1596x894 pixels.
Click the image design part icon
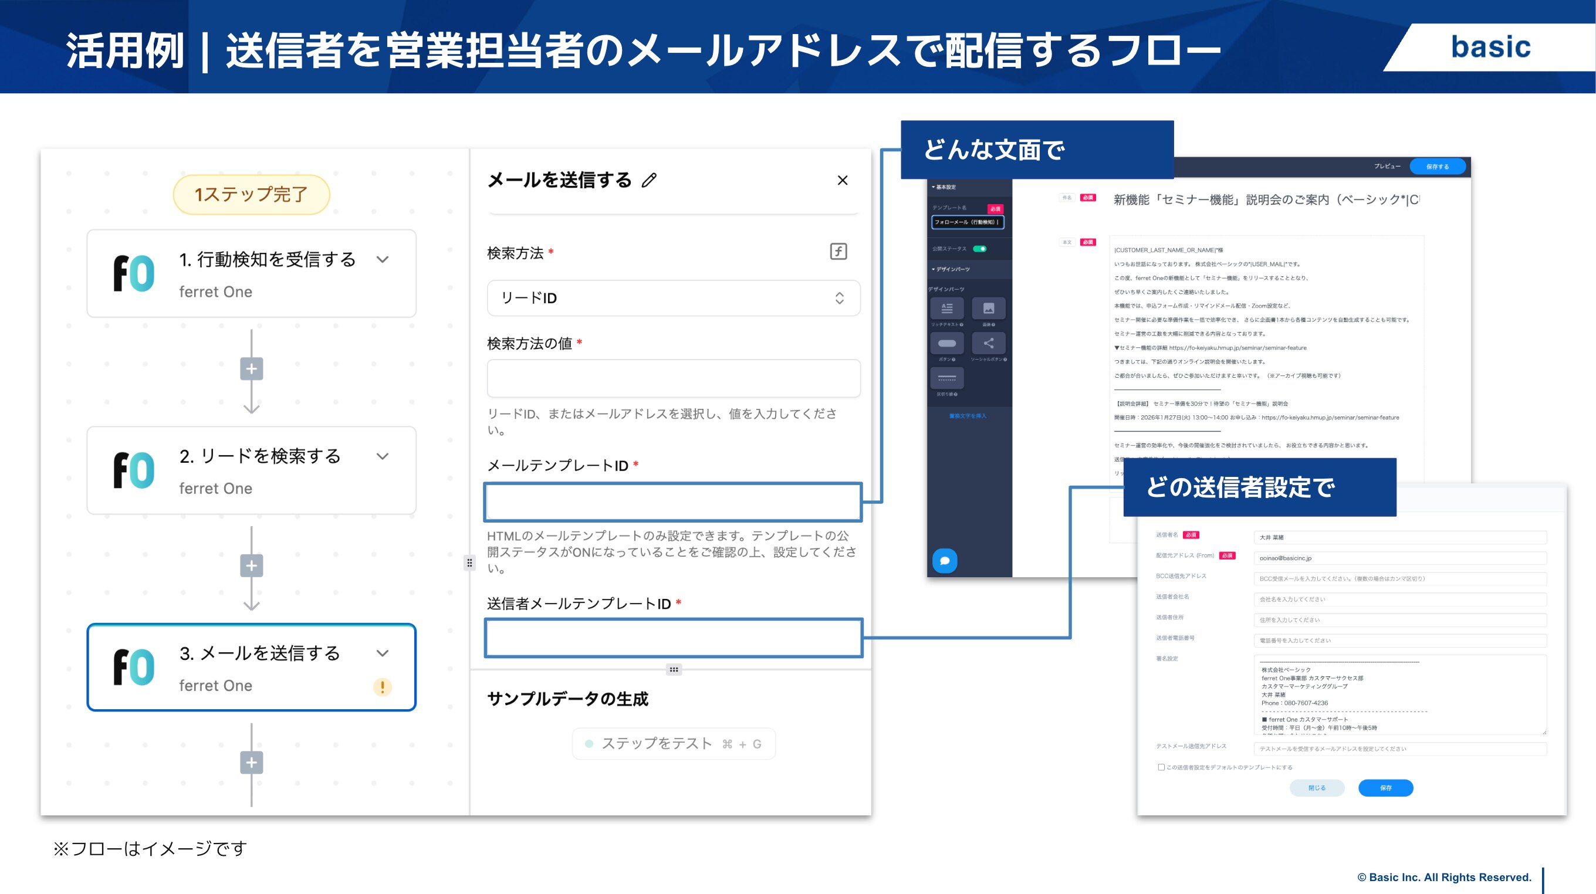tap(988, 308)
